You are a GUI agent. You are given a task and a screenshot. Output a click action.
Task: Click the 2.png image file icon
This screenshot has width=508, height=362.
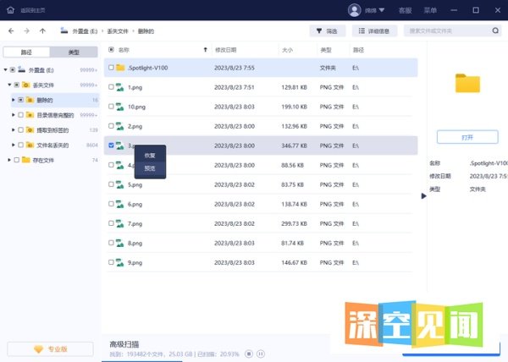pos(120,126)
